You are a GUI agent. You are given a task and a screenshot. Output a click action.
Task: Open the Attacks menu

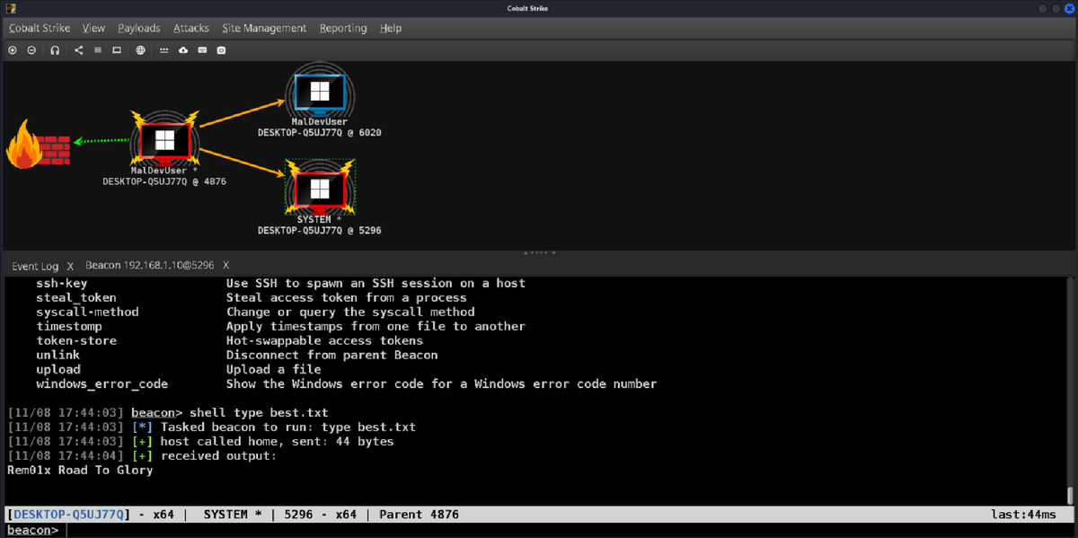coord(191,28)
